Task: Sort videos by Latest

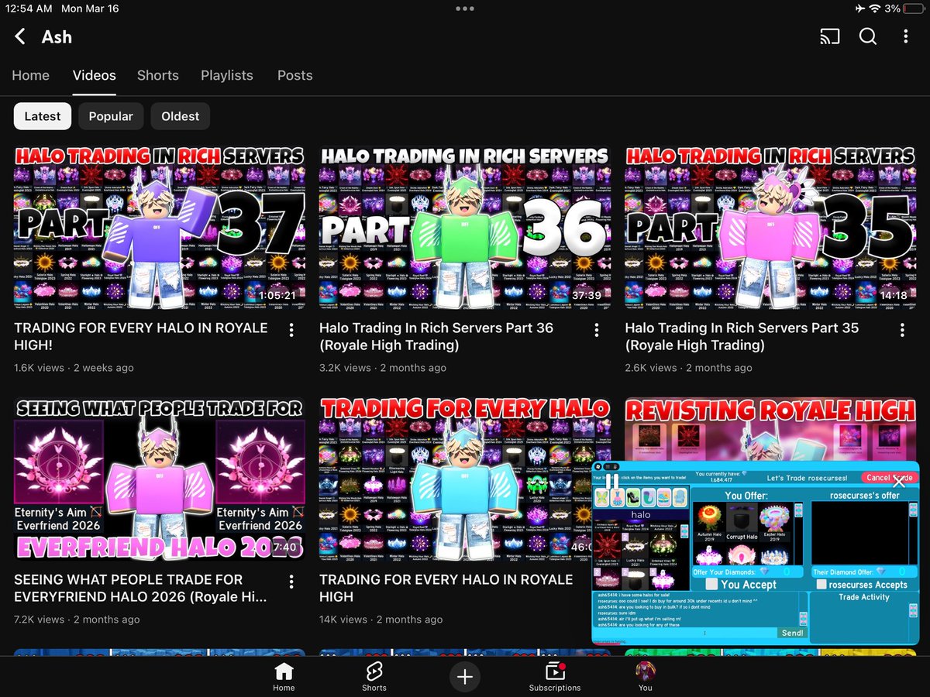Action: click(x=43, y=116)
